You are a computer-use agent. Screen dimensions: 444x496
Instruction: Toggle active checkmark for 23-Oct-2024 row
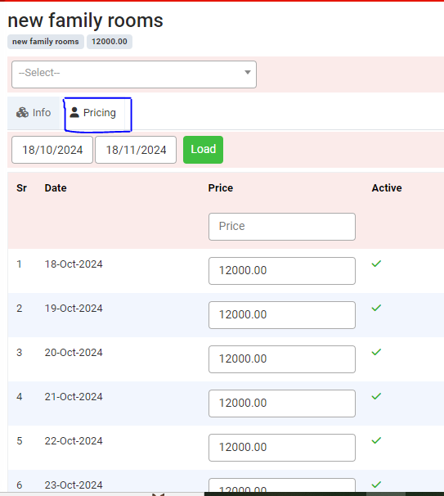[376, 485]
